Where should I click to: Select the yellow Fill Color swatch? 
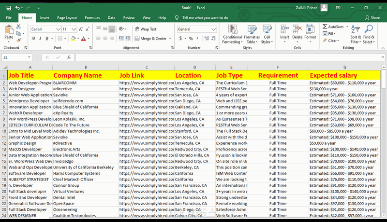(x=73, y=39)
